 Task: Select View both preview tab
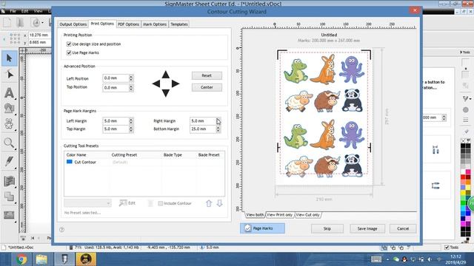[255, 215]
